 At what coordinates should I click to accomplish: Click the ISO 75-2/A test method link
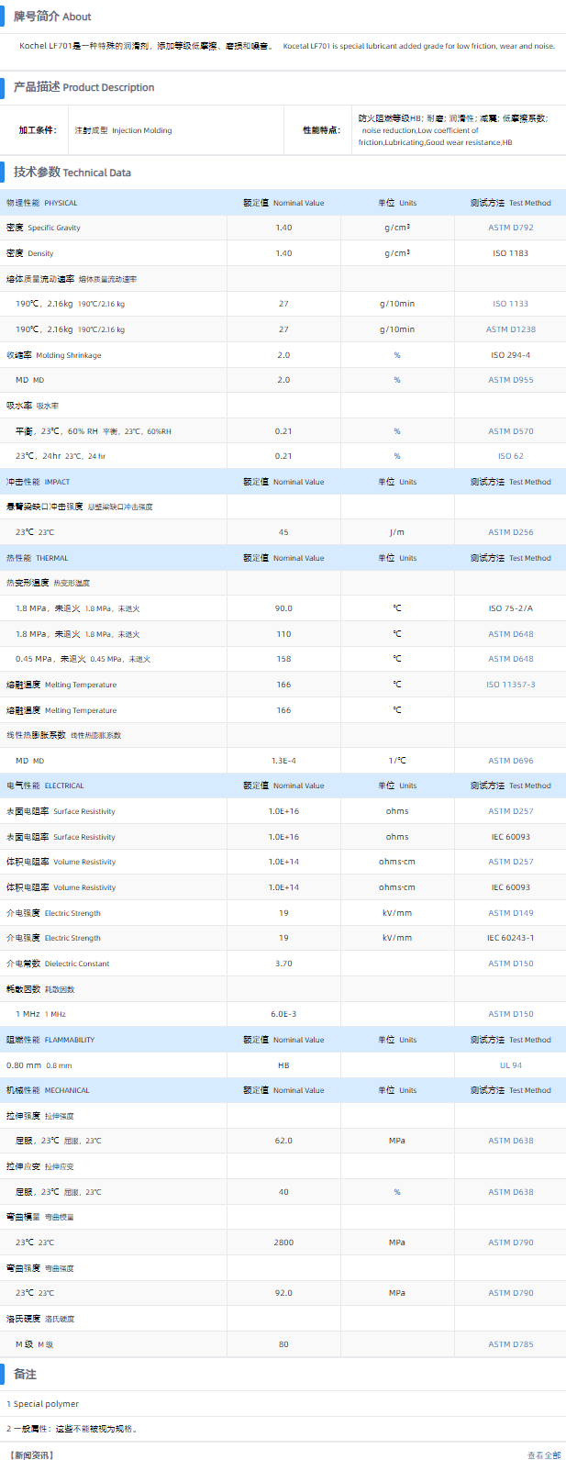click(510, 608)
